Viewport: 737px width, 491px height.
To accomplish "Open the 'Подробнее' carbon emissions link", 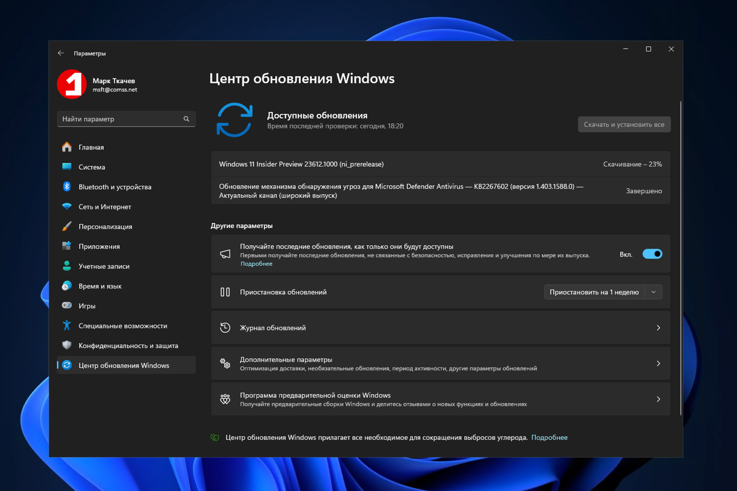I will tap(549, 437).
